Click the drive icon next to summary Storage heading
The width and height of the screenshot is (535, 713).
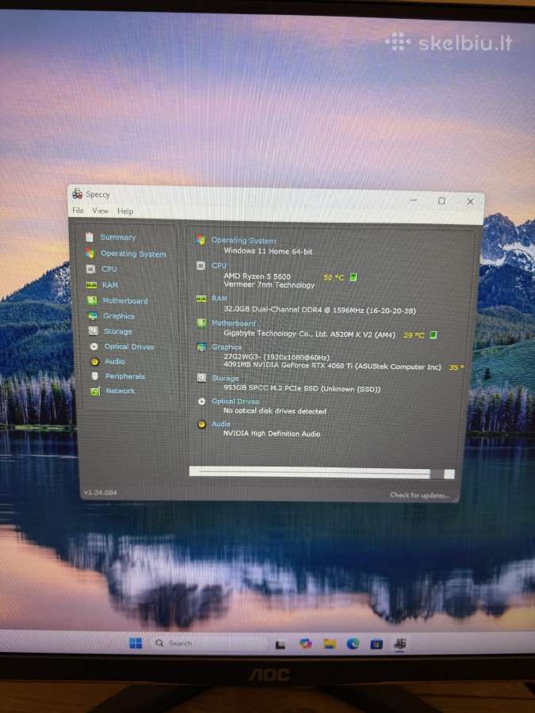pos(201,378)
